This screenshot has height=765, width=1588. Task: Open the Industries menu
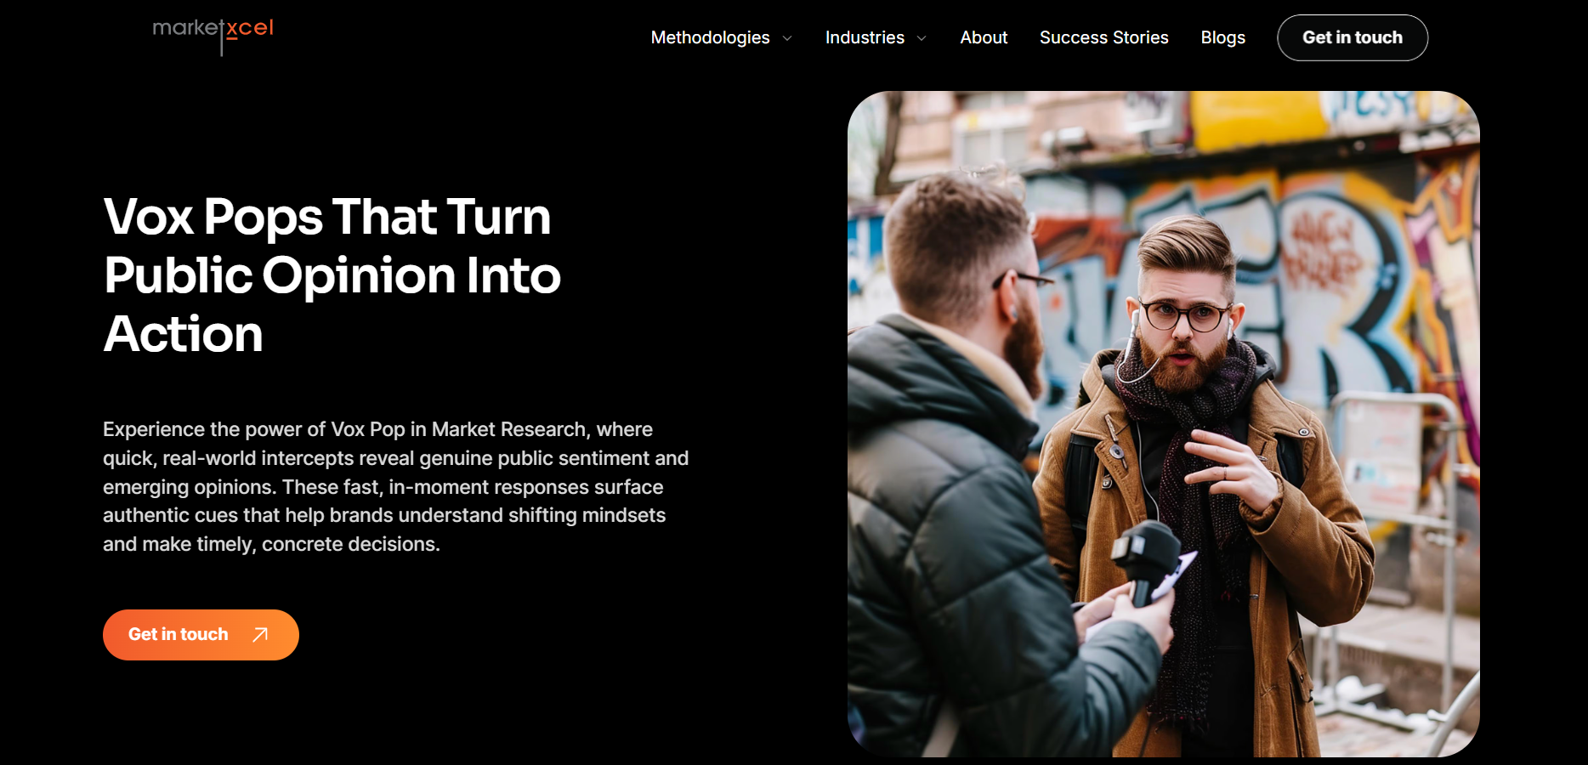[x=864, y=37]
